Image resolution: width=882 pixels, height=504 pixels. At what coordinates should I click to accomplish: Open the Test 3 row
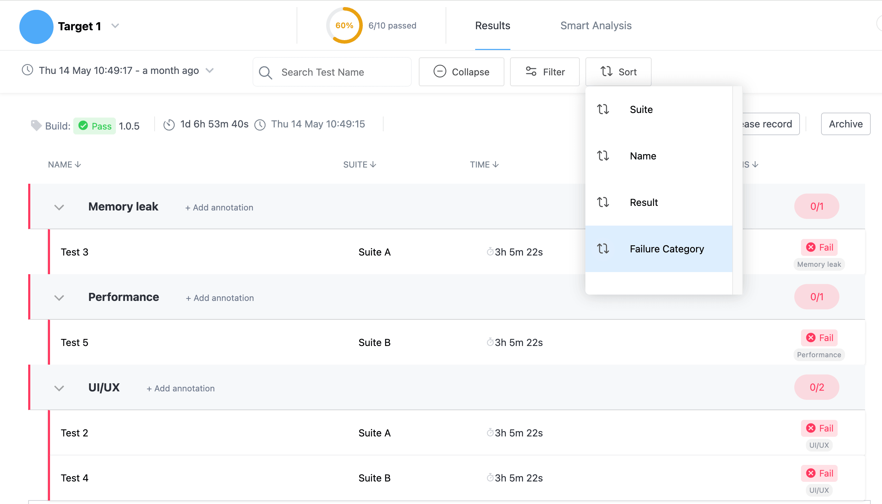[x=457, y=252]
